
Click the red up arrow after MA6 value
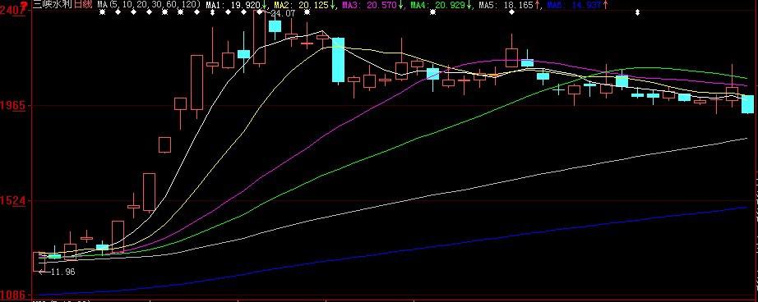coord(605,5)
